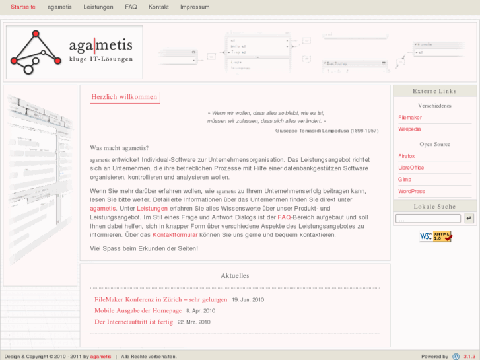Click the 'Herzlich willkommen' heading
The width and height of the screenshot is (480, 360).
[124, 97]
